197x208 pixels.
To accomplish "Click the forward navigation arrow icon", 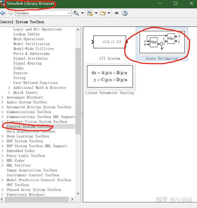I will 11,13.
